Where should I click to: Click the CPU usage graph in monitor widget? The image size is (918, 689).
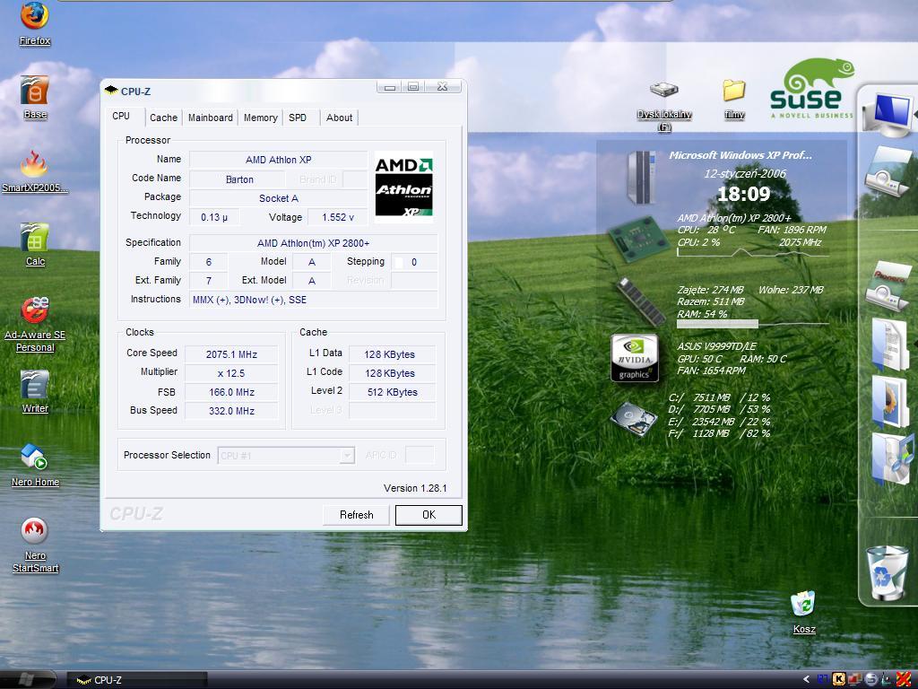pyautogui.click(x=753, y=252)
